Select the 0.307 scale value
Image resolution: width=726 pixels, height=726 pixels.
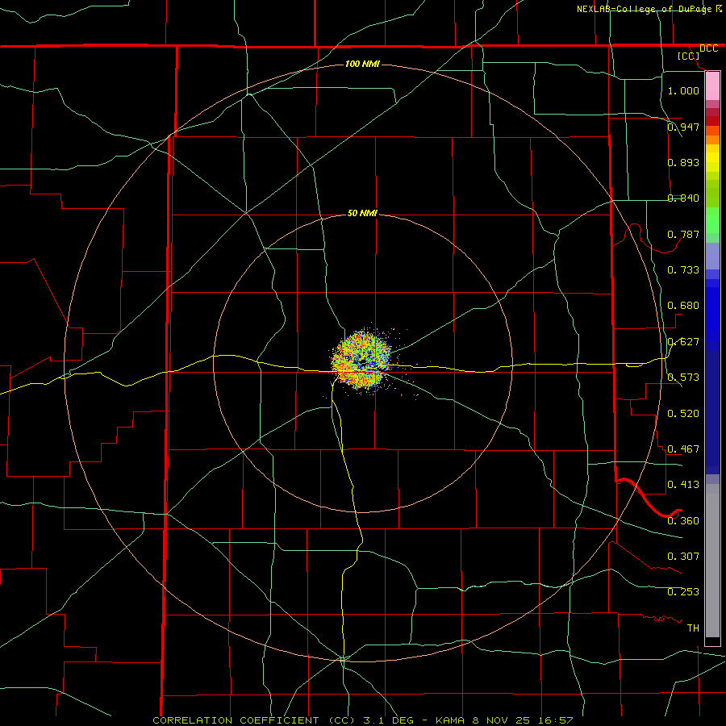pos(683,556)
